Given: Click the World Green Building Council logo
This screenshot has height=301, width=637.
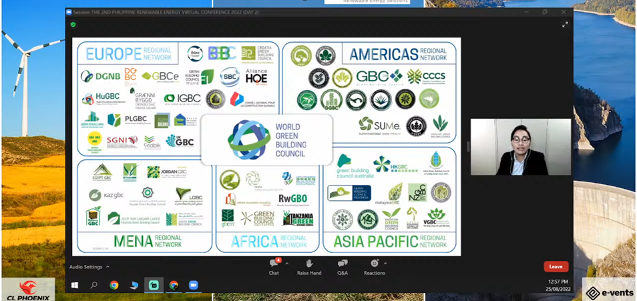Looking at the screenshot, I should (266, 139).
